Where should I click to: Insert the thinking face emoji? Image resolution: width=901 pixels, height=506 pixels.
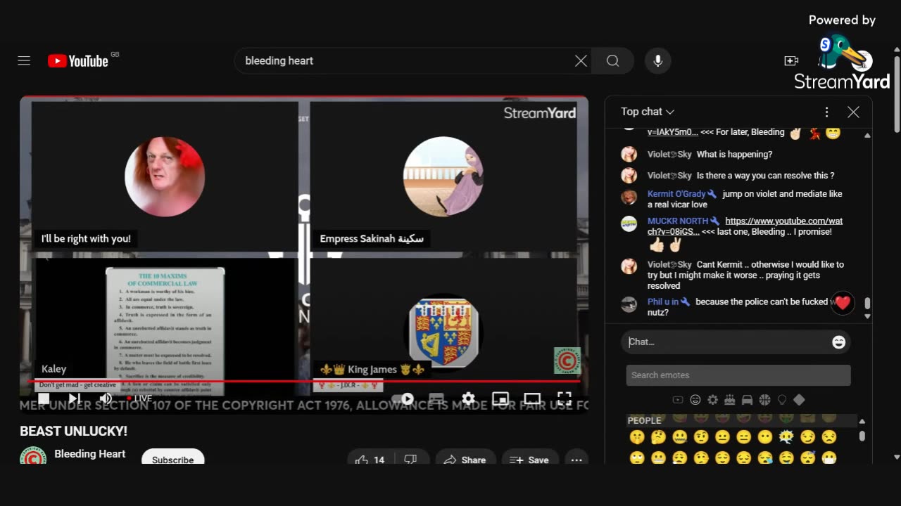point(658,437)
